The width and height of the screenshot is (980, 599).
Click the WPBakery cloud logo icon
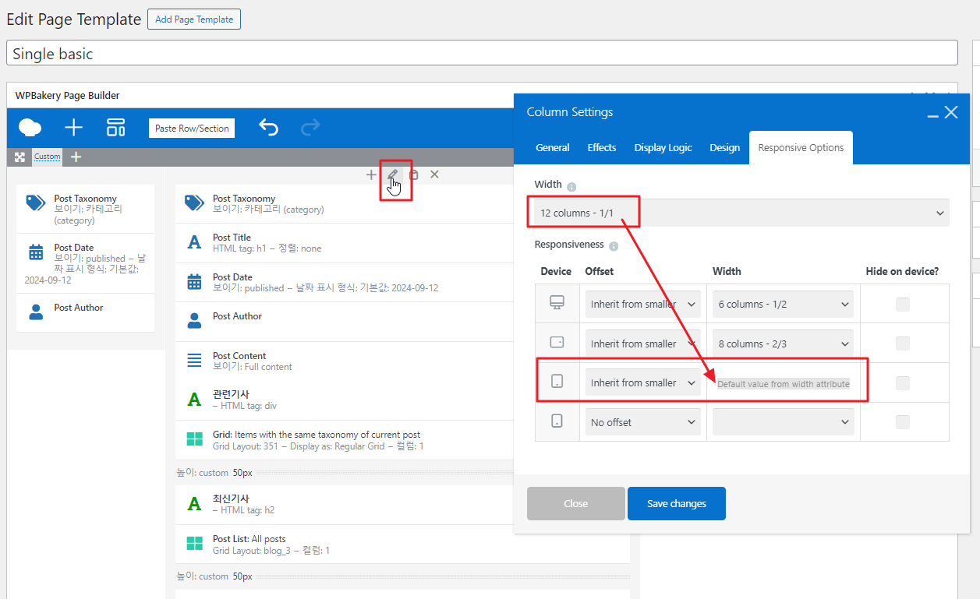click(30, 128)
